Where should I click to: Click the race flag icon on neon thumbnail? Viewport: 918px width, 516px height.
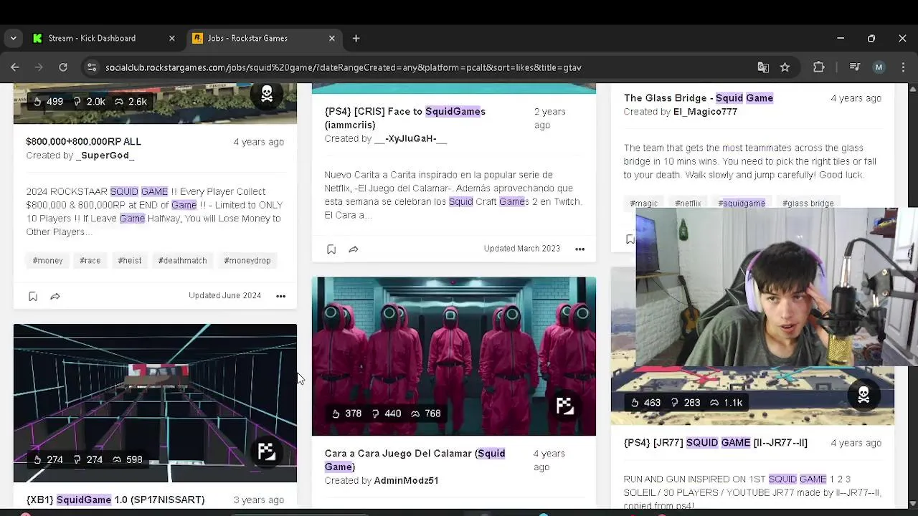click(x=267, y=451)
